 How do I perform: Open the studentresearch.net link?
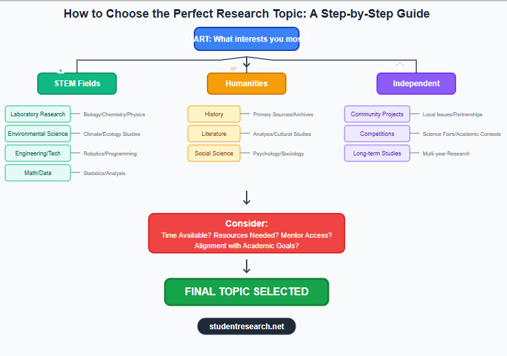pyautogui.click(x=247, y=327)
